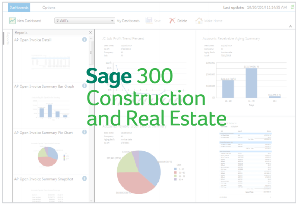Image resolution: width=298 pixels, height=205 pixels.
Task: Click the 61-90 days bar in aging chart
Action: coord(251,83)
